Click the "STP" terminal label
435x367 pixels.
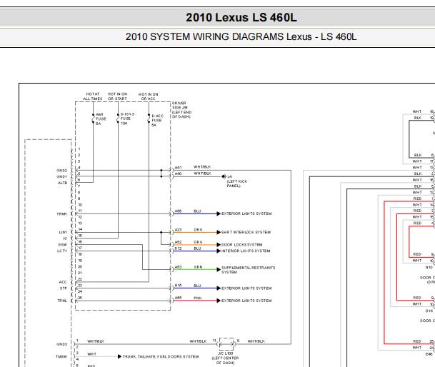[64, 288]
